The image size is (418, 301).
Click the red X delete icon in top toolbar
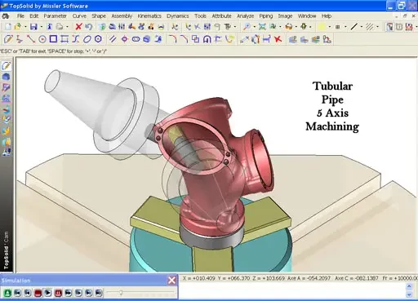(x=78, y=27)
